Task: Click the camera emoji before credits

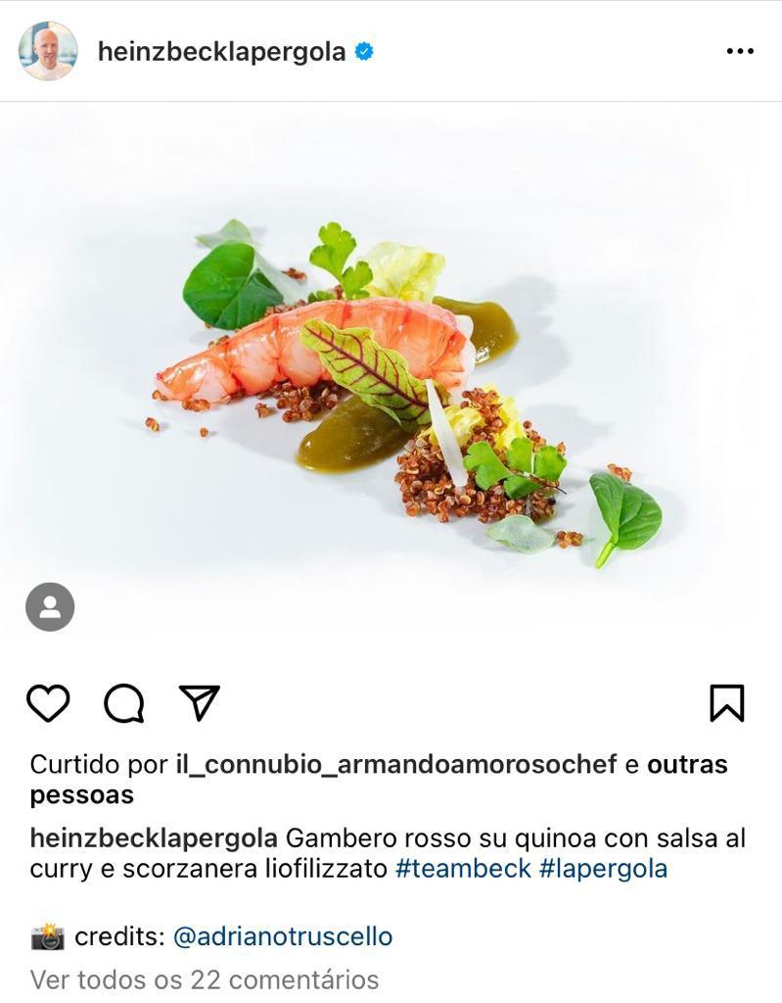Action: [x=47, y=936]
